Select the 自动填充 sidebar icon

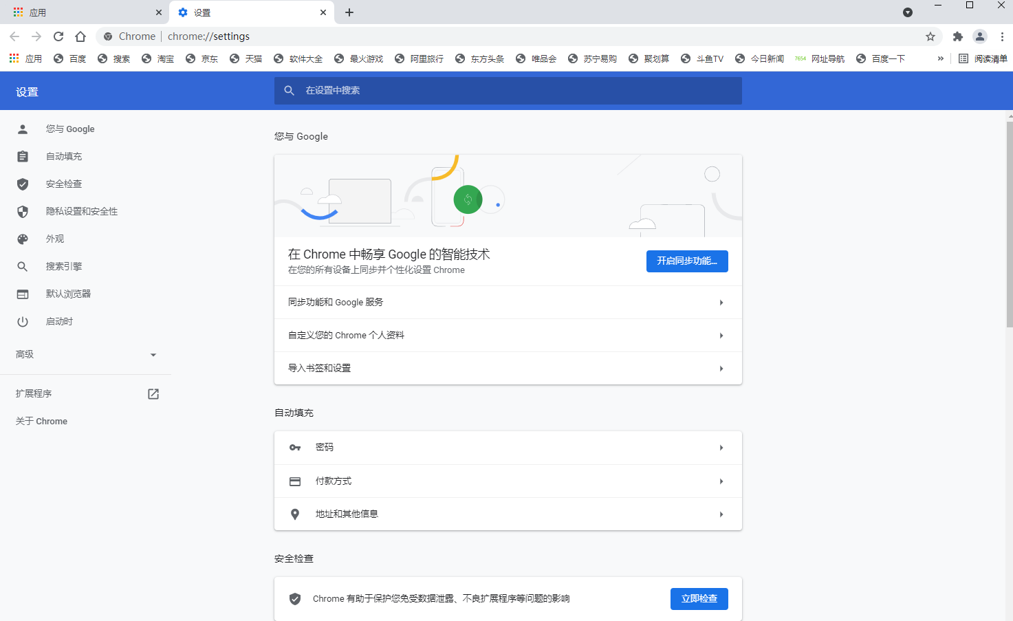click(x=23, y=156)
